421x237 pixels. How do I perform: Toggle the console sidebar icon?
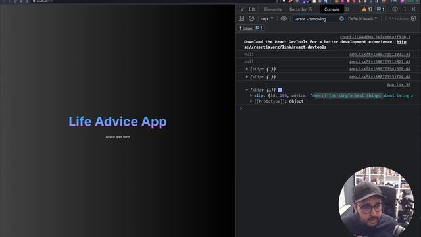point(241,19)
